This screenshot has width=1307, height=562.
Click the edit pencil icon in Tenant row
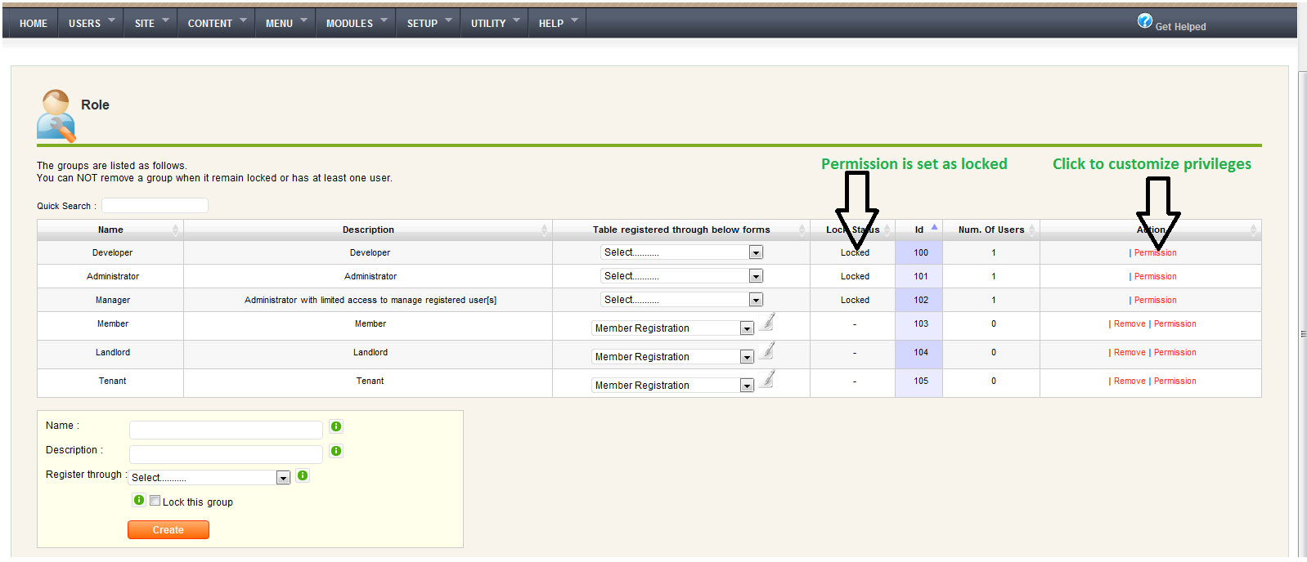[x=766, y=381]
